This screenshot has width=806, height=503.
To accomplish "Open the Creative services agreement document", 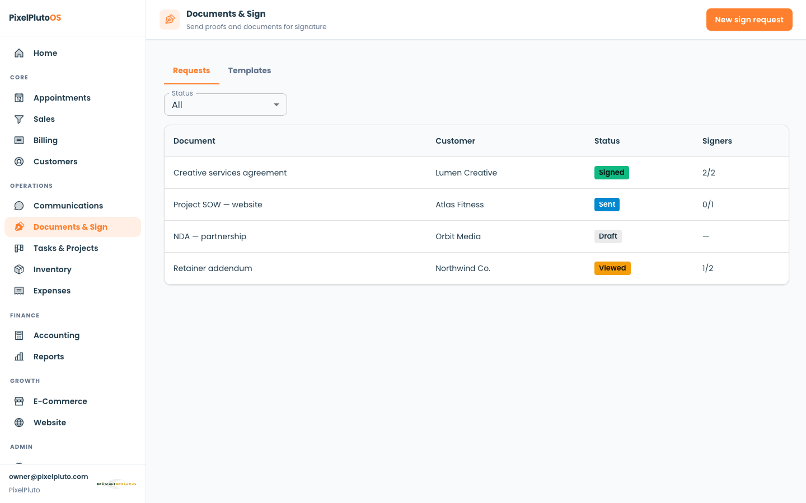I will pyautogui.click(x=230, y=173).
